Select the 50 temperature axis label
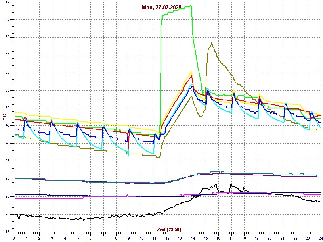Image resolution: width=323 pixels, height=242 pixels. point(7,108)
